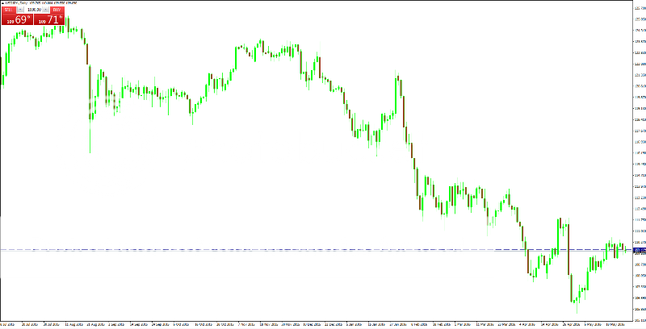Click the "14 Sep 2015" date label
The width and height of the screenshot is (646, 329).
click(x=139, y=324)
